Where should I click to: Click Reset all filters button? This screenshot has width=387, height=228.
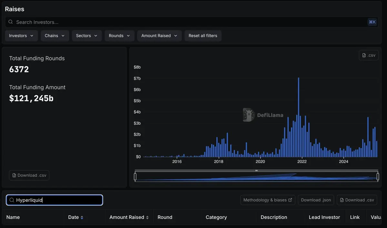[203, 36]
